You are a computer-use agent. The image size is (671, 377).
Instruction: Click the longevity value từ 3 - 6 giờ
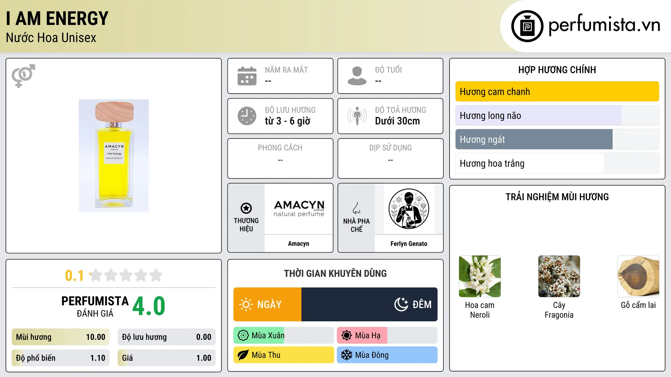(x=288, y=121)
